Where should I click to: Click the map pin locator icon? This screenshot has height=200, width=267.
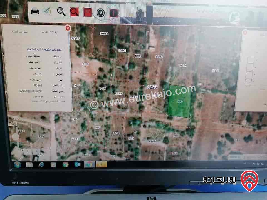pyautogui.click(x=100, y=12)
